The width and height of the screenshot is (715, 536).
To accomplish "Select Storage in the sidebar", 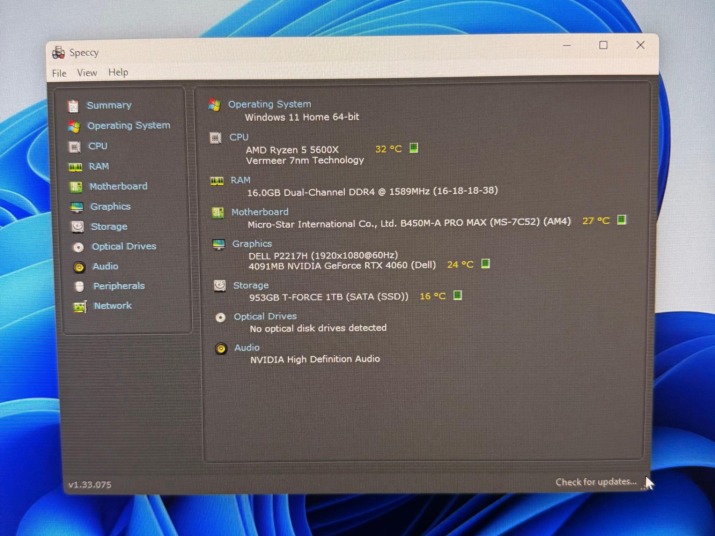I will [x=109, y=227].
